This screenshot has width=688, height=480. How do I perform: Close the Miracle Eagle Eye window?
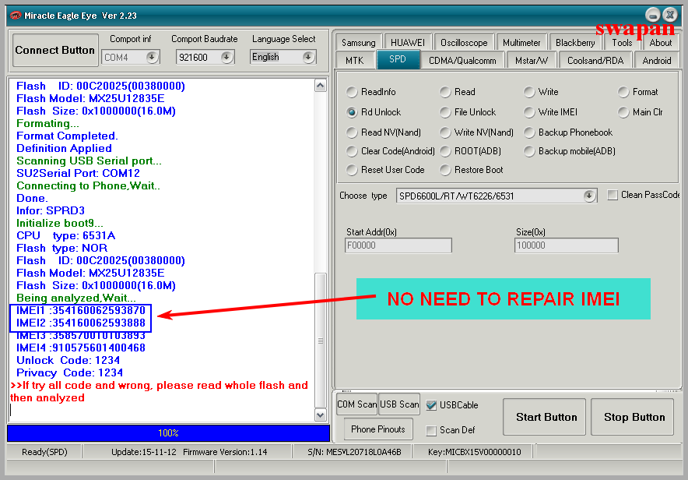click(670, 16)
